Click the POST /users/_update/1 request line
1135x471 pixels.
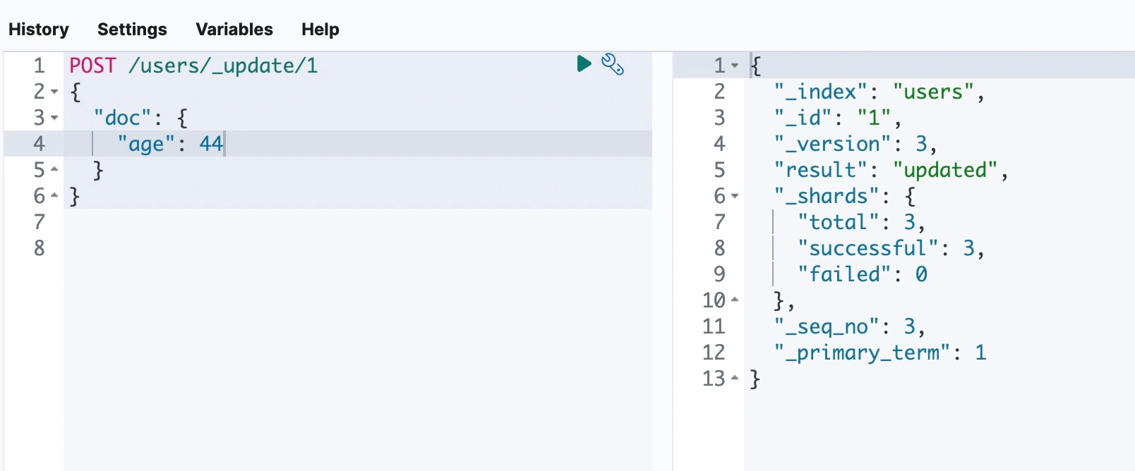193,66
